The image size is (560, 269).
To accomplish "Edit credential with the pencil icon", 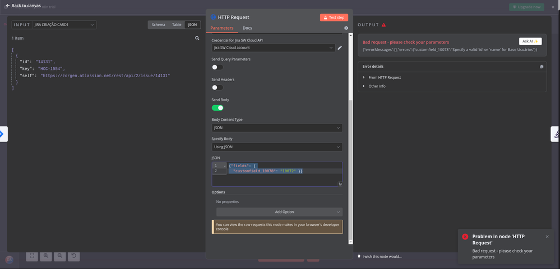I will click(x=340, y=48).
